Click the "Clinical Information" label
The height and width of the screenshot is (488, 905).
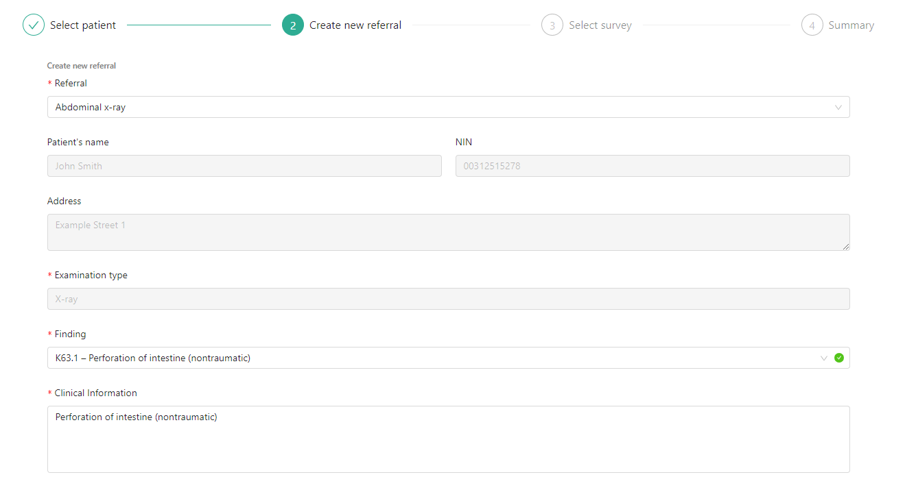[96, 393]
